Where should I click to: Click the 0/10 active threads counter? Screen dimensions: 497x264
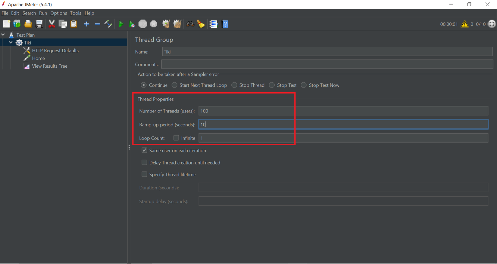pyautogui.click(x=481, y=24)
